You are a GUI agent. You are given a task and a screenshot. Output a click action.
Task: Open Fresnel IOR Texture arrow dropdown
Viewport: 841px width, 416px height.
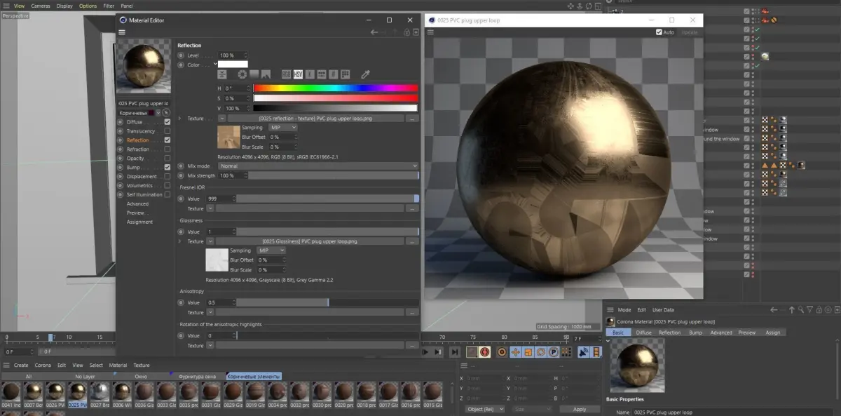pos(210,208)
